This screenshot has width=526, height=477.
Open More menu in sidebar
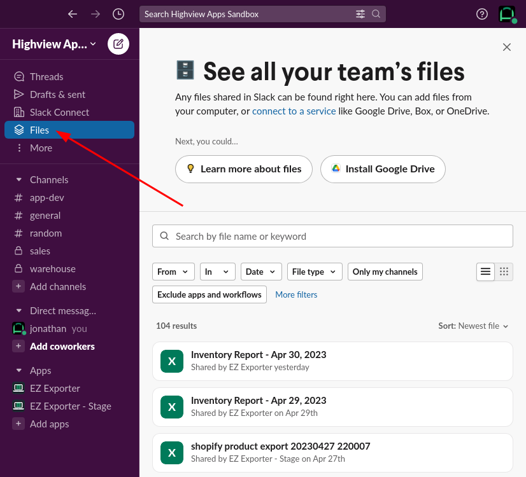pyautogui.click(x=69, y=148)
